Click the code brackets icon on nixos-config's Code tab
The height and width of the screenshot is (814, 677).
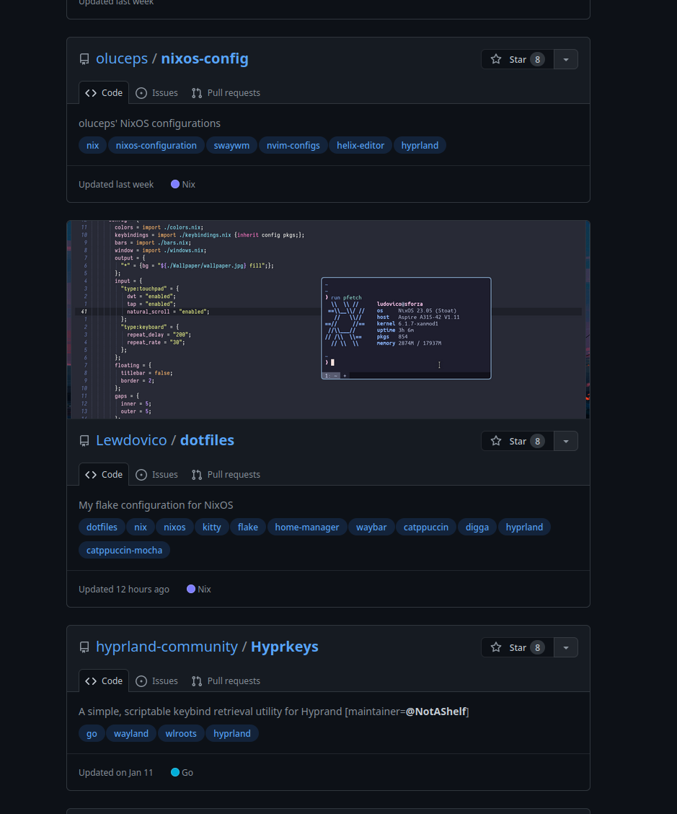click(x=91, y=92)
